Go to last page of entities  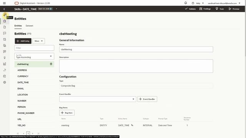pyautogui.click(x=38, y=133)
